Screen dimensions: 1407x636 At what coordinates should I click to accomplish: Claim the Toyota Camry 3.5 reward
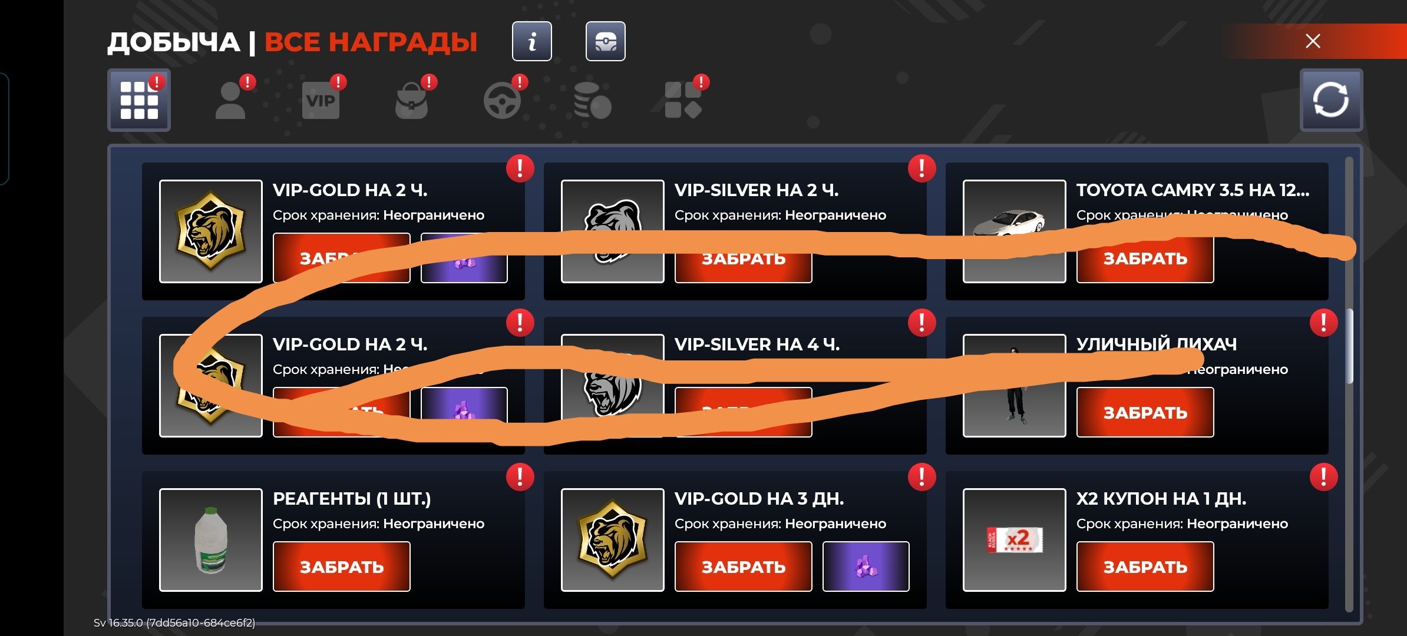pos(1145,258)
